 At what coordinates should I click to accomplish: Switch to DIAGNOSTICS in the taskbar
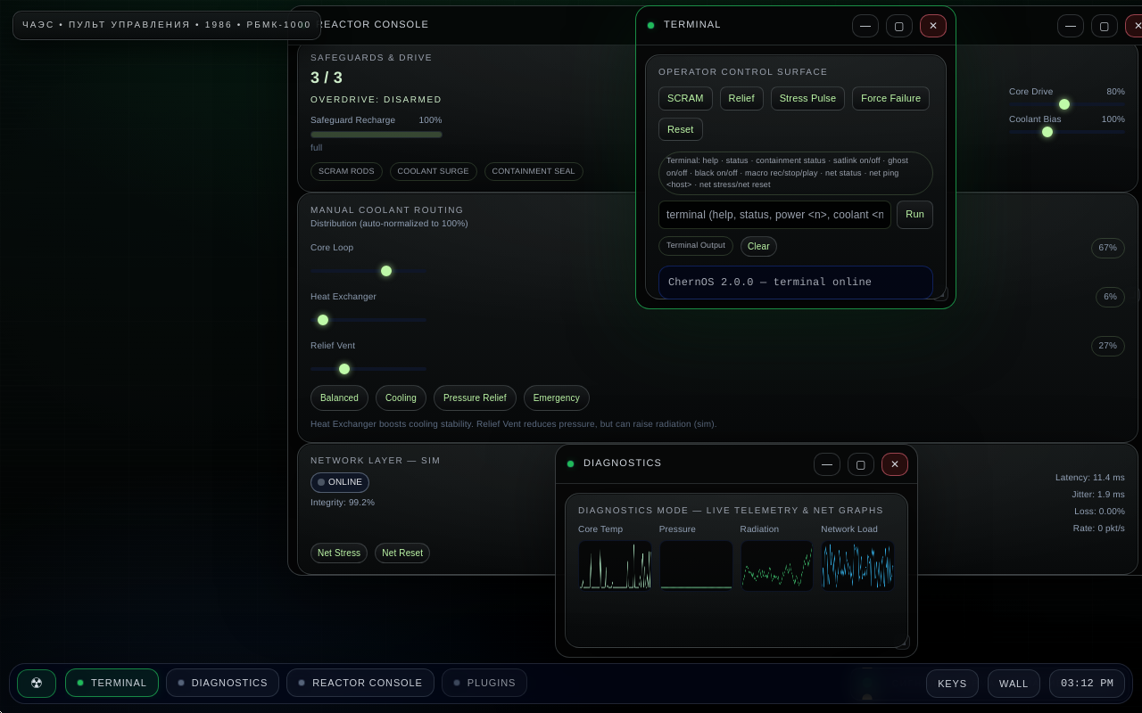tap(222, 683)
